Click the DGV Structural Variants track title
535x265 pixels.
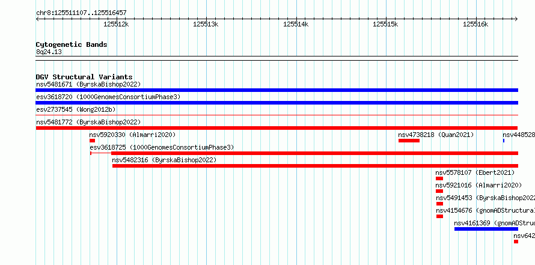[84, 77]
